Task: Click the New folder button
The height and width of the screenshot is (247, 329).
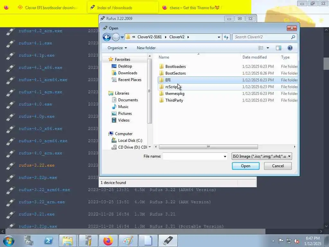Action: [146, 48]
